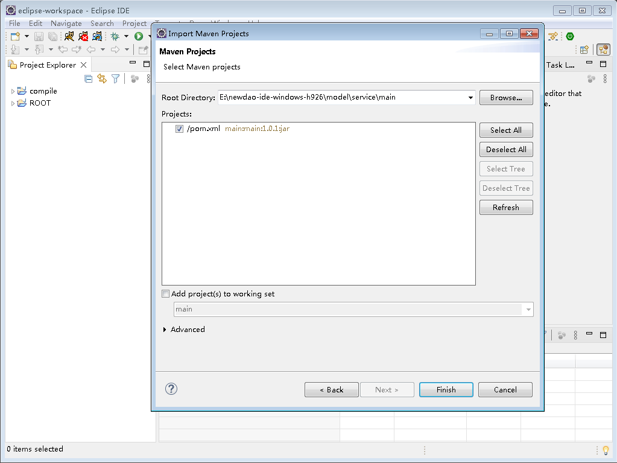Image resolution: width=617 pixels, height=463 pixels.
Task: Enable Add project(s) to working set
Action: click(x=166, y=294)
